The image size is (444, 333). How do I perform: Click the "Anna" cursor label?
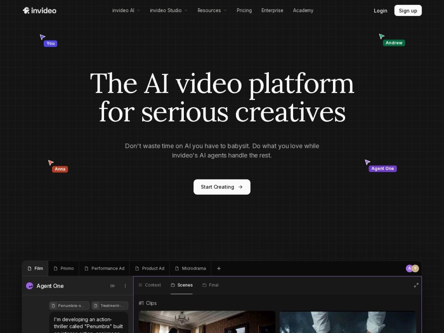click(x=60, y=169)
